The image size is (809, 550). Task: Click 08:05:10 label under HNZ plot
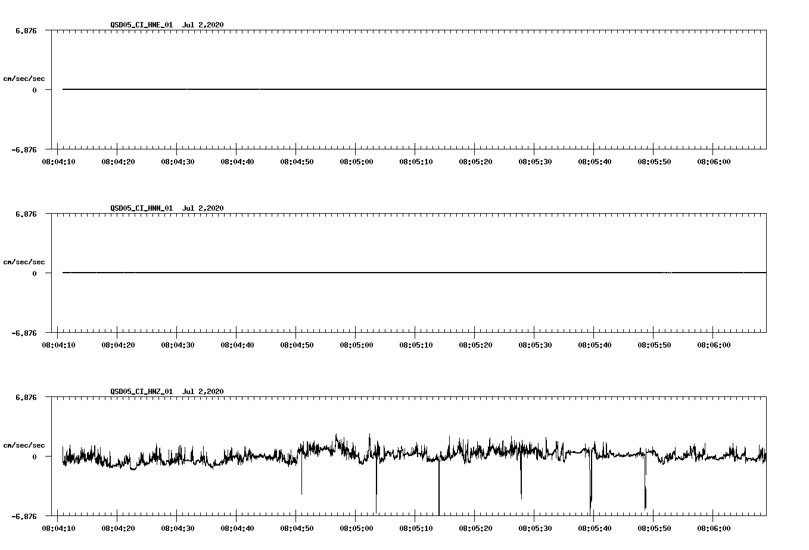tap(416, 528)
